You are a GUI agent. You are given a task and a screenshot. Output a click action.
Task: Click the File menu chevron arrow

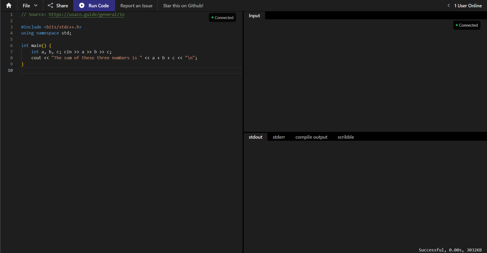(x=36, y=5)
